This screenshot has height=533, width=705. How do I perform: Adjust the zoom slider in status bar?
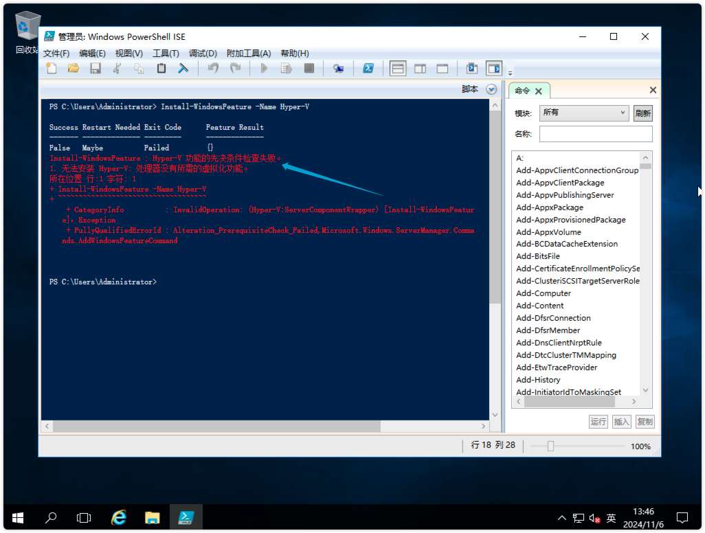tap(550, 446)
